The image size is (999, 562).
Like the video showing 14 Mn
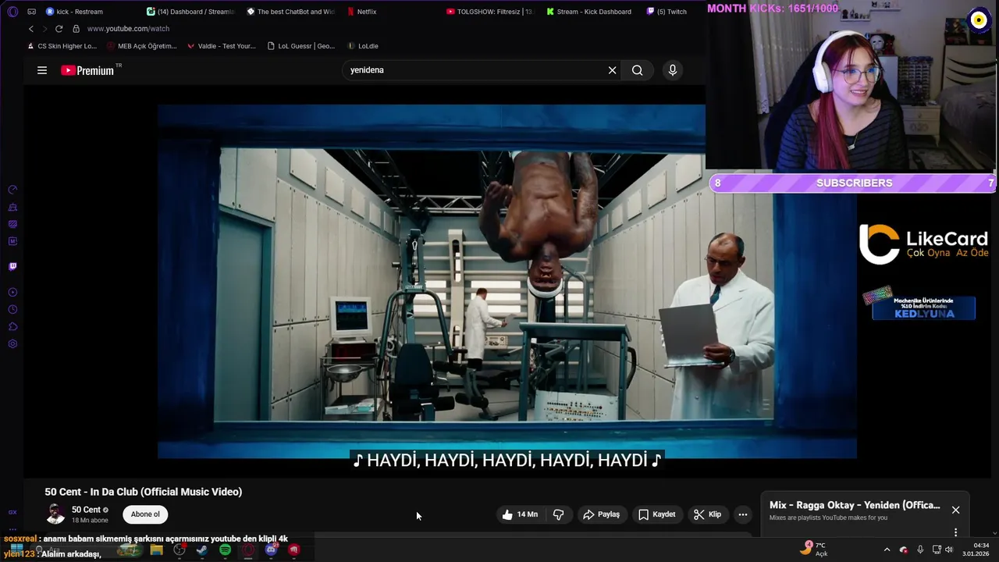click(x=520, y=514)
